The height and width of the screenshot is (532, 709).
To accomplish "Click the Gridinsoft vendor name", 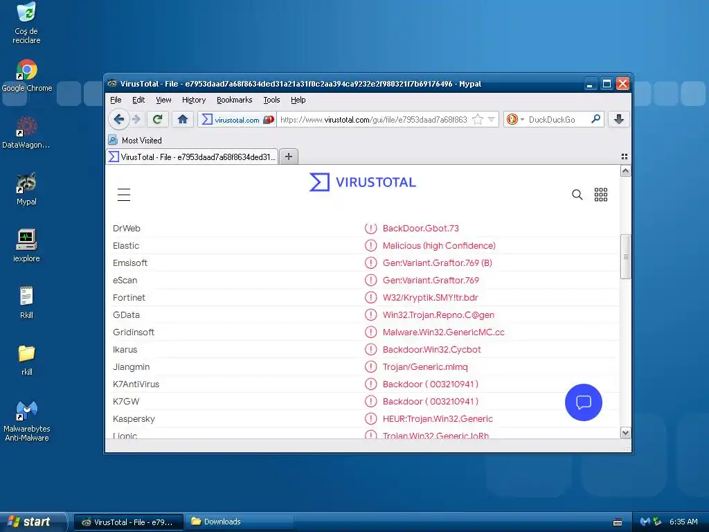I will pos(134,332).
